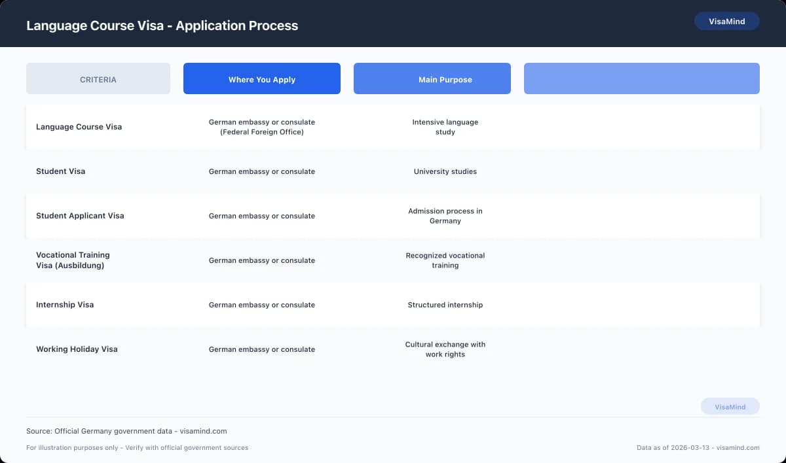
Task: Select the Vocational Training Visa (Ausbildung) label
Action: click(73, 260)
